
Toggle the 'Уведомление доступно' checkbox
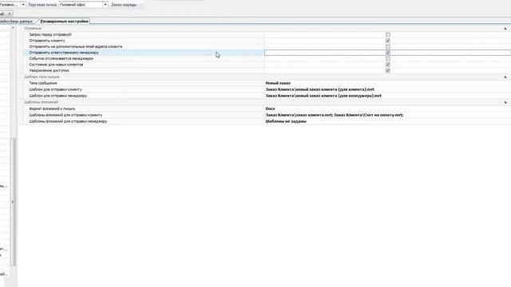388,70
